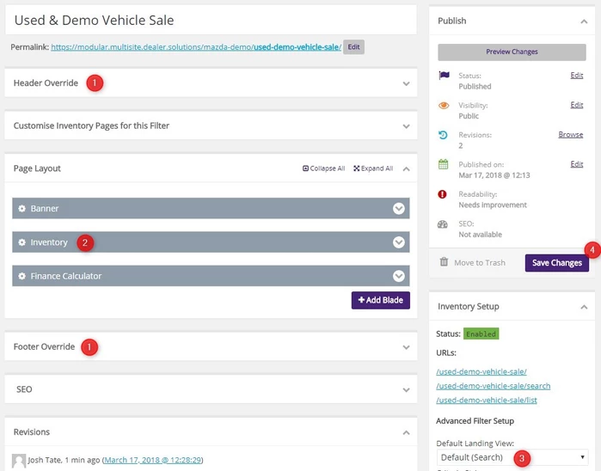Image resolution: width=601 pixels, height=471 pixels.
Task: Collapse the Inventory Setup box
Action: point(584,307)
